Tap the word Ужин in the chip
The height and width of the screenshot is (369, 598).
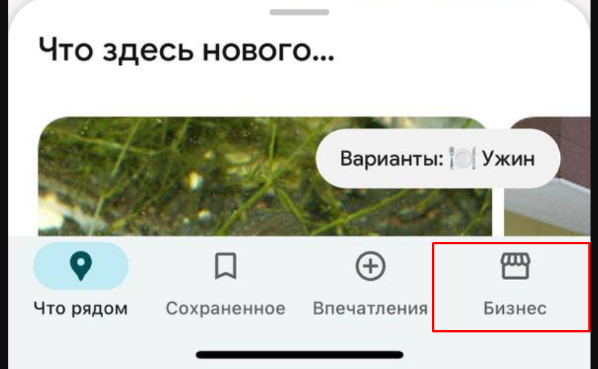[508, 158]
